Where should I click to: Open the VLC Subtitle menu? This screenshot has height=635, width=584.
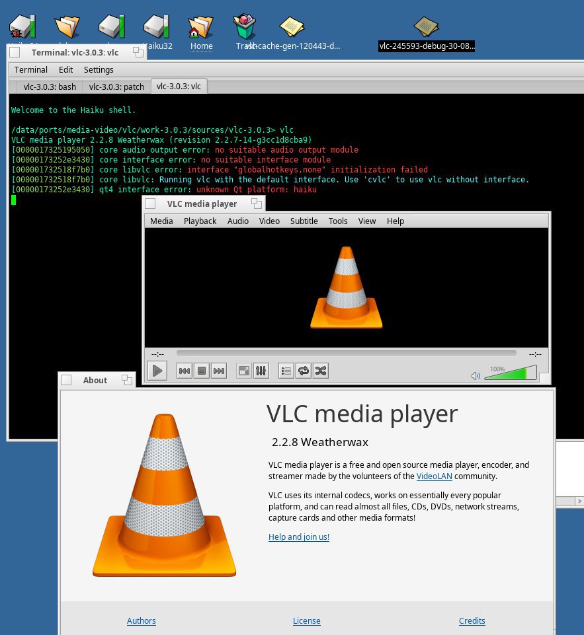(x=304, y=221)
